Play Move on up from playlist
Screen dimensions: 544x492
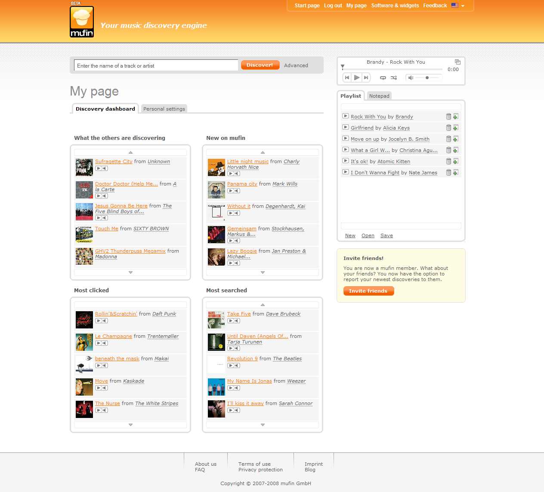tap(345, 138)
